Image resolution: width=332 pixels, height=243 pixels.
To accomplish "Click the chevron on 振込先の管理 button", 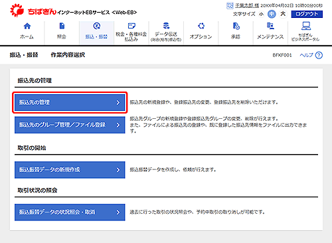I will point(118,102).
